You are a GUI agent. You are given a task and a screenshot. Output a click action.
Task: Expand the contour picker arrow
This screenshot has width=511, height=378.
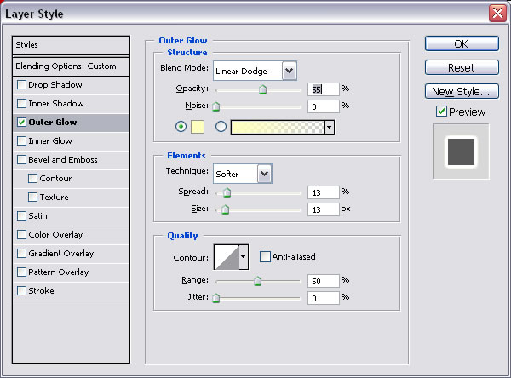(x=244, y=255)
